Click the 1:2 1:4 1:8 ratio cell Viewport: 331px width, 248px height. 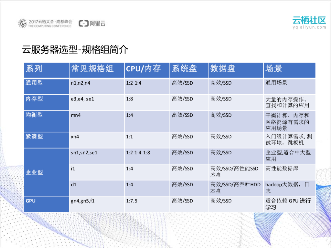pyautogui.click(x=147, y=156)
